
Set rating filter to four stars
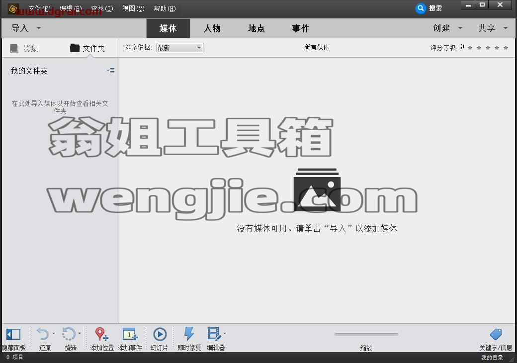(497, 48)
